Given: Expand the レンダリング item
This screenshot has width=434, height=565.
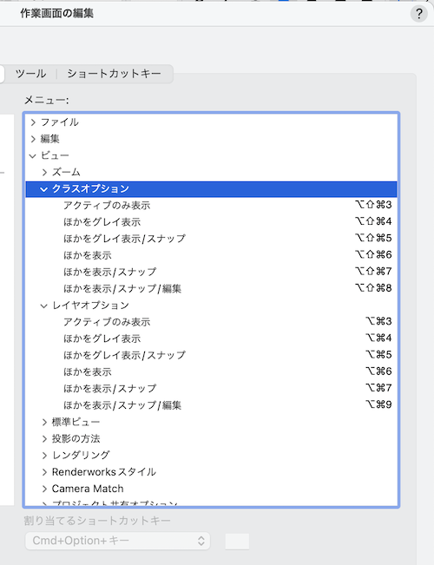Looking at the screenshot, I should pos(44,455).
